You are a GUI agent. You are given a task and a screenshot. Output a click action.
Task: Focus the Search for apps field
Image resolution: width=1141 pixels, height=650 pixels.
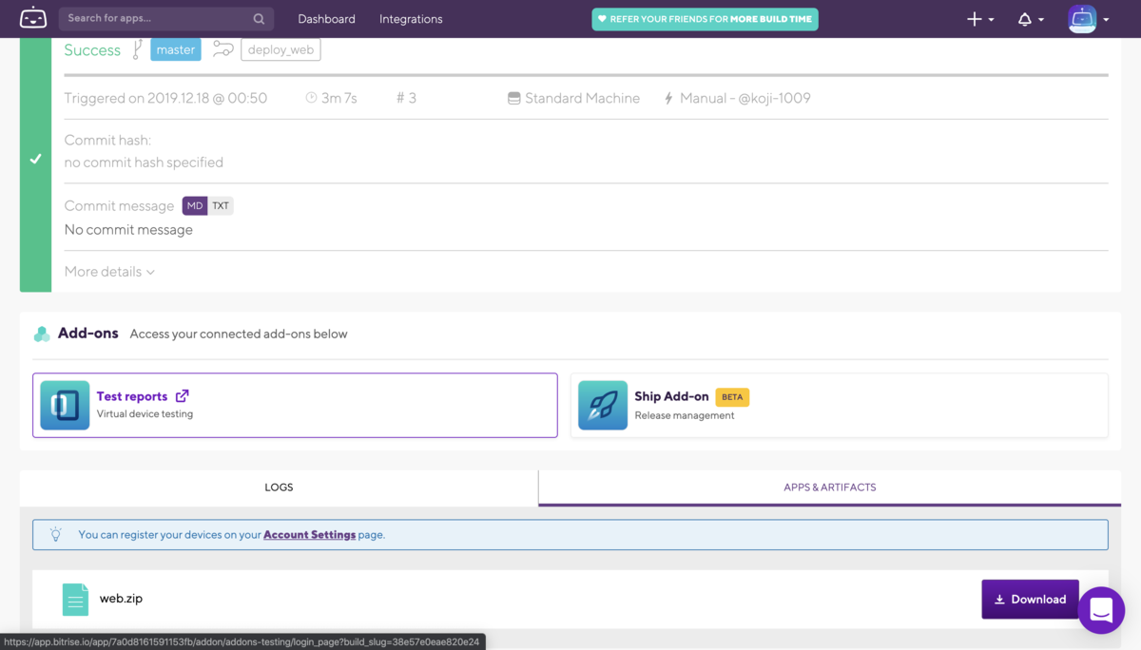(x=166, y=18)
